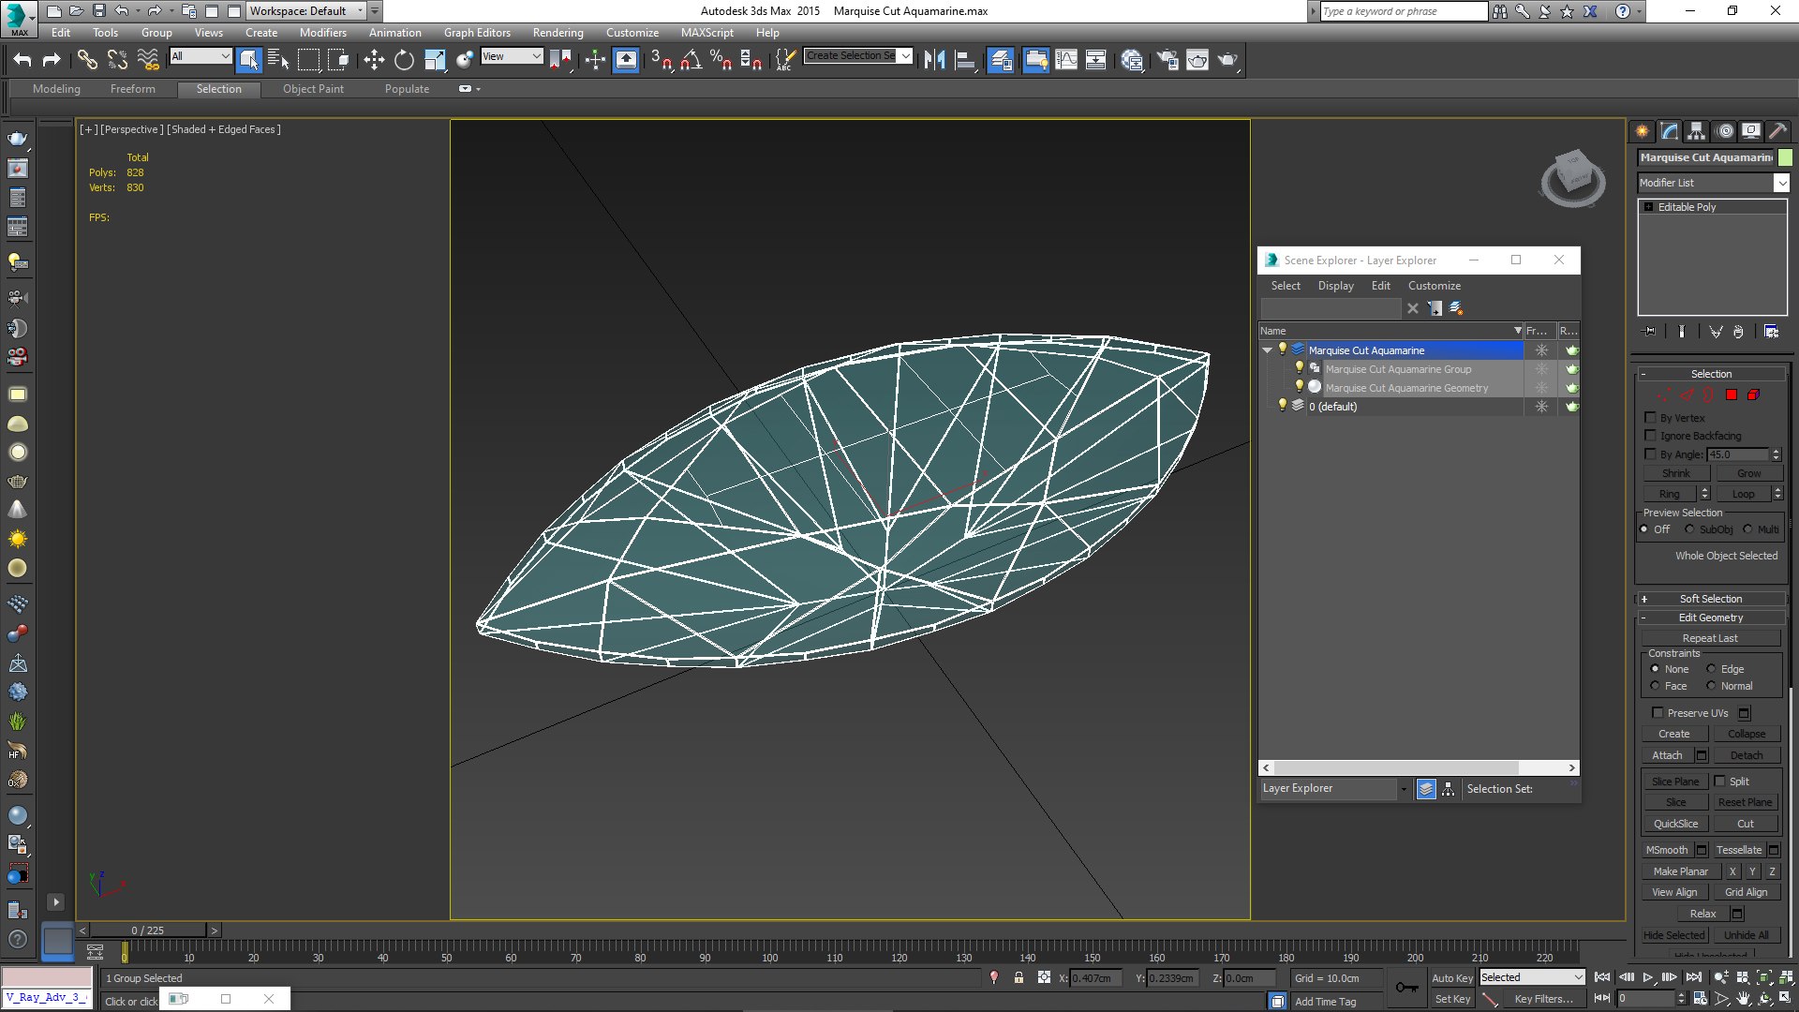Switch to the Freeform ribbon tab
This screenshot has width=1799, height=1012.
click(x=132, y=89)
